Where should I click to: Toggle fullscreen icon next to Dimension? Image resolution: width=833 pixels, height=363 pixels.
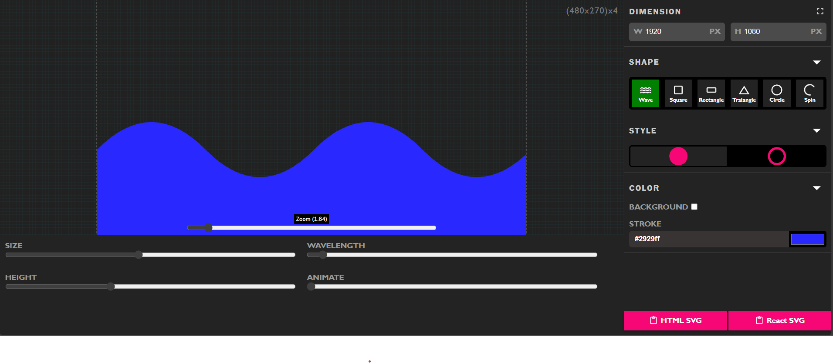tap(820, 11)
